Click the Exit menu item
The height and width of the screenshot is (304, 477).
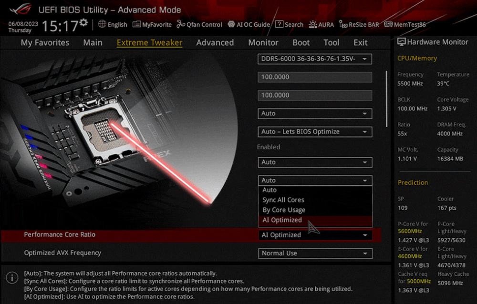[360, 42]
